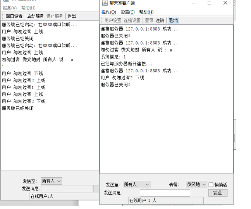This screenshot has height=209, width=251.
Task: Click 用户设置 in the client toolbar
Action: tap(113, 21)
